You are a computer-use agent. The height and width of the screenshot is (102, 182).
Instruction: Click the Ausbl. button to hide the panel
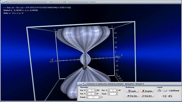click(x=132, y=91)
